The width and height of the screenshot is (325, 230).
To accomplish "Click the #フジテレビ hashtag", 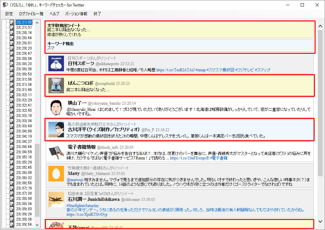I will (244, 70).
